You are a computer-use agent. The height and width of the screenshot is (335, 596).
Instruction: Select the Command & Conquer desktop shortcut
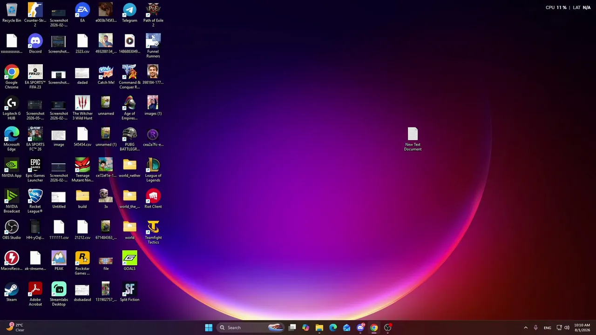click(129, 77)
